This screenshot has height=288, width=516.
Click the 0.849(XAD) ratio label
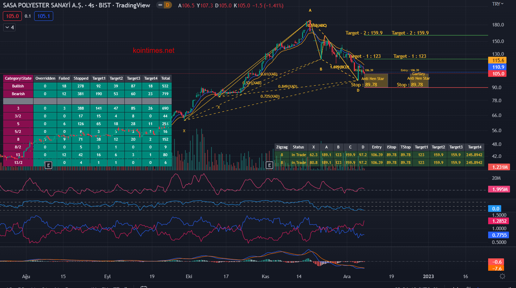(288, 86)
